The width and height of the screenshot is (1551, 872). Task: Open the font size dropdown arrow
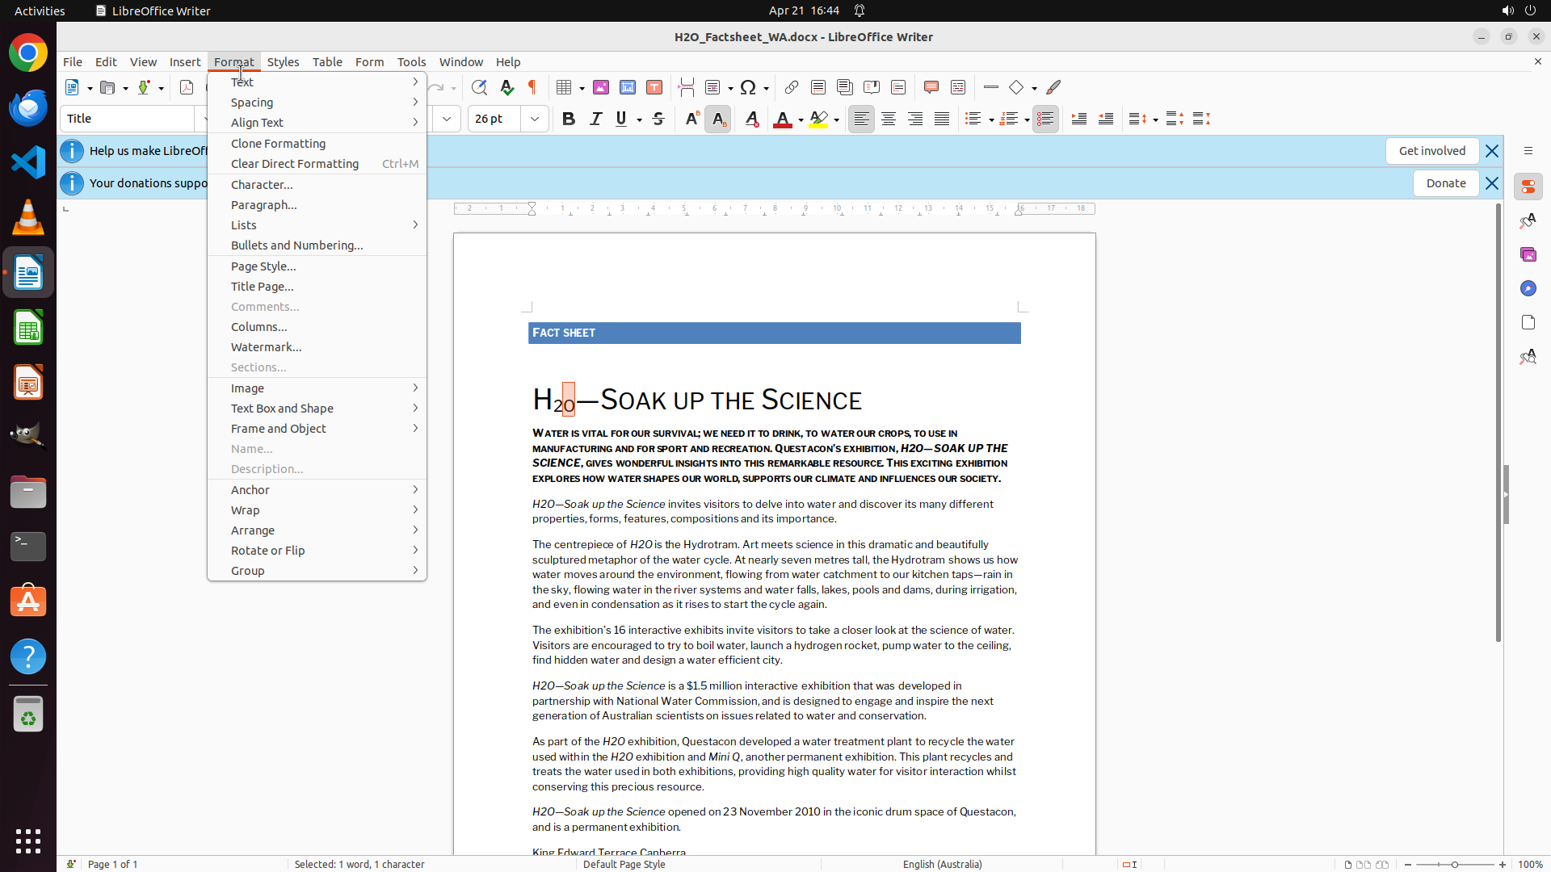[535, 119]
